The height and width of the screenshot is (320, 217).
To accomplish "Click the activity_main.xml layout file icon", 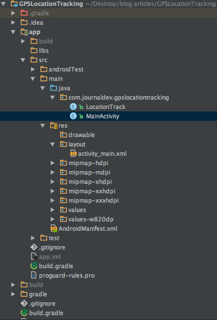I will 73,153.
